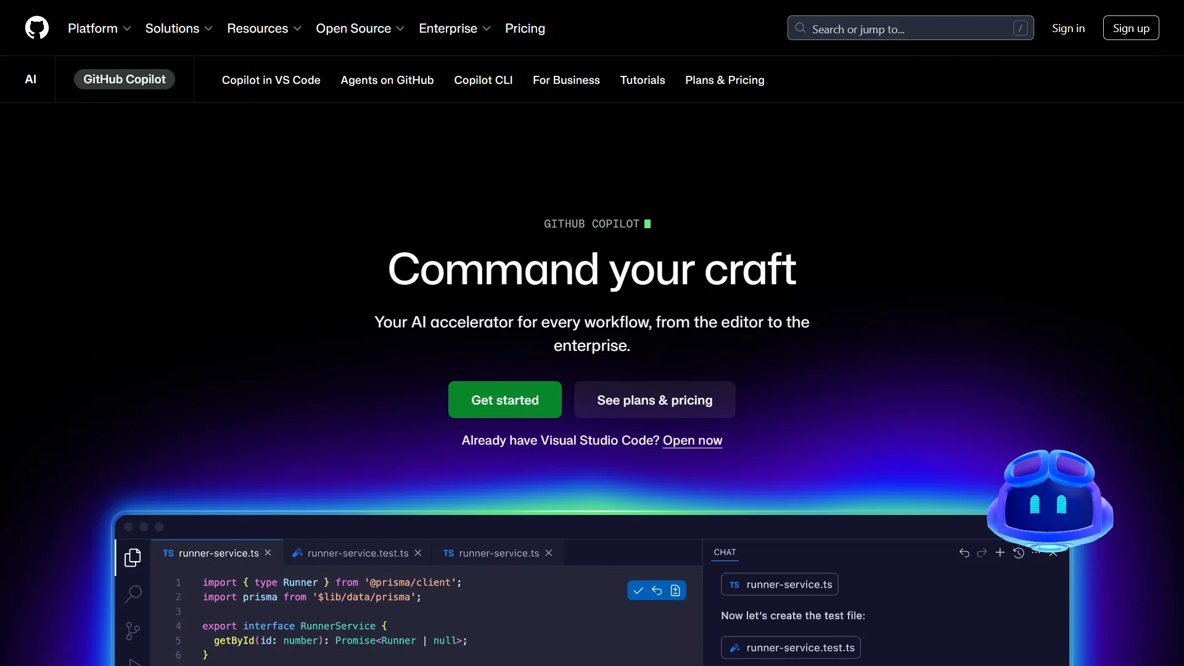Screen dimensions: 1184x666
Task: Click the test-tube icon on runner-service.test.ts chip
Action: pos(734,647)
